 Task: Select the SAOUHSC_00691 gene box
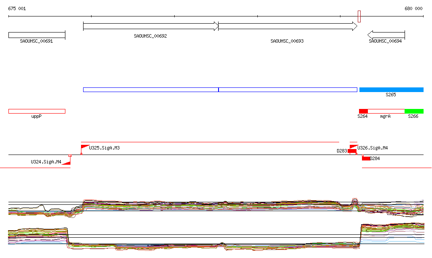point(37,35)
